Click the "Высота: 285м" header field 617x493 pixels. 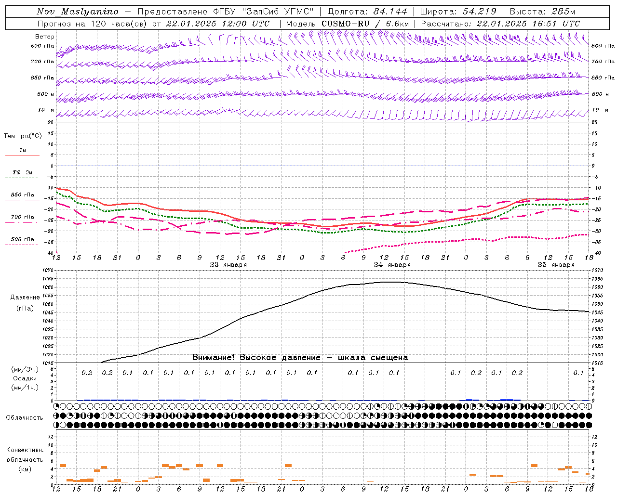(542, 12)
